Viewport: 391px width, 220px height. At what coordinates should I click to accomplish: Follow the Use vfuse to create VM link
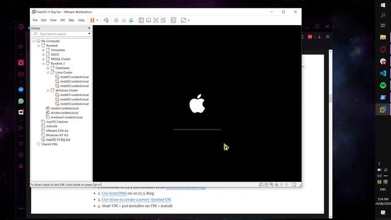coord(136,200)
